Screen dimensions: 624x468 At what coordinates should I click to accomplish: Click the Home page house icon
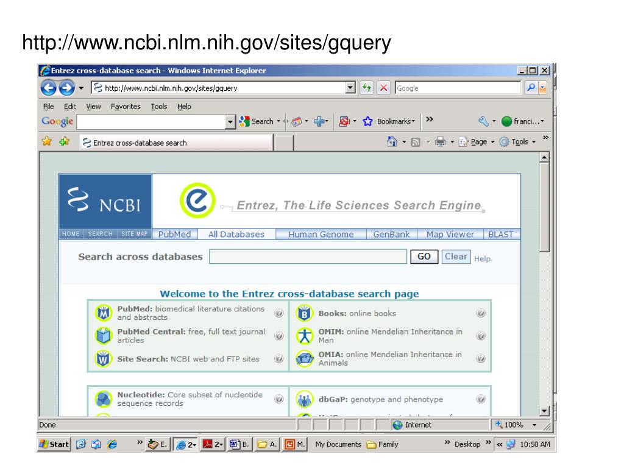tap(392, 141)
